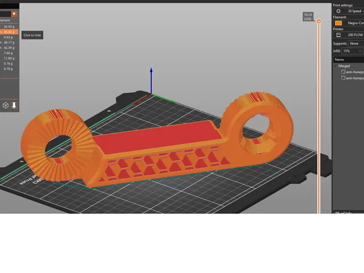Select the 11.89 g legend row

[9, 58]
